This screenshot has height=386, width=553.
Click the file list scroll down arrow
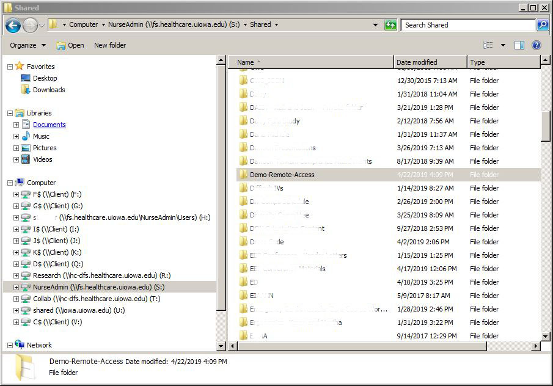point(545,337)
